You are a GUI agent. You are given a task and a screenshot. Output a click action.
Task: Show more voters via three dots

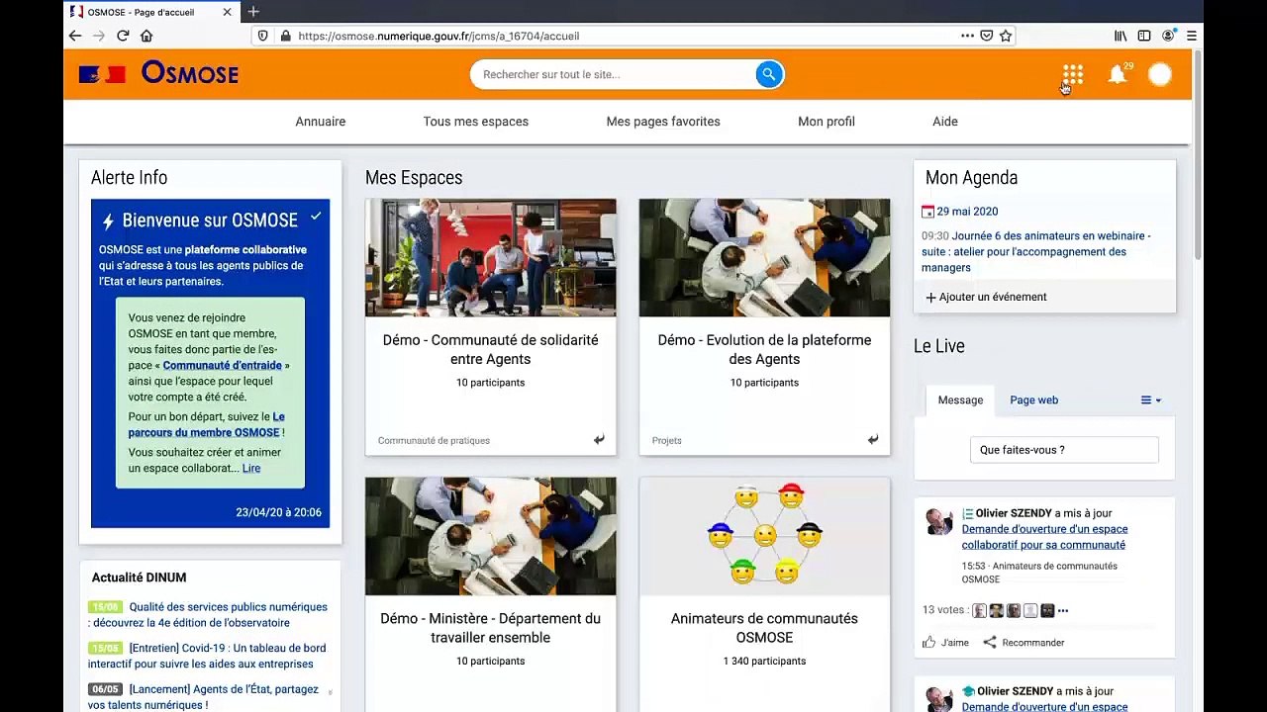point(1063,611)
